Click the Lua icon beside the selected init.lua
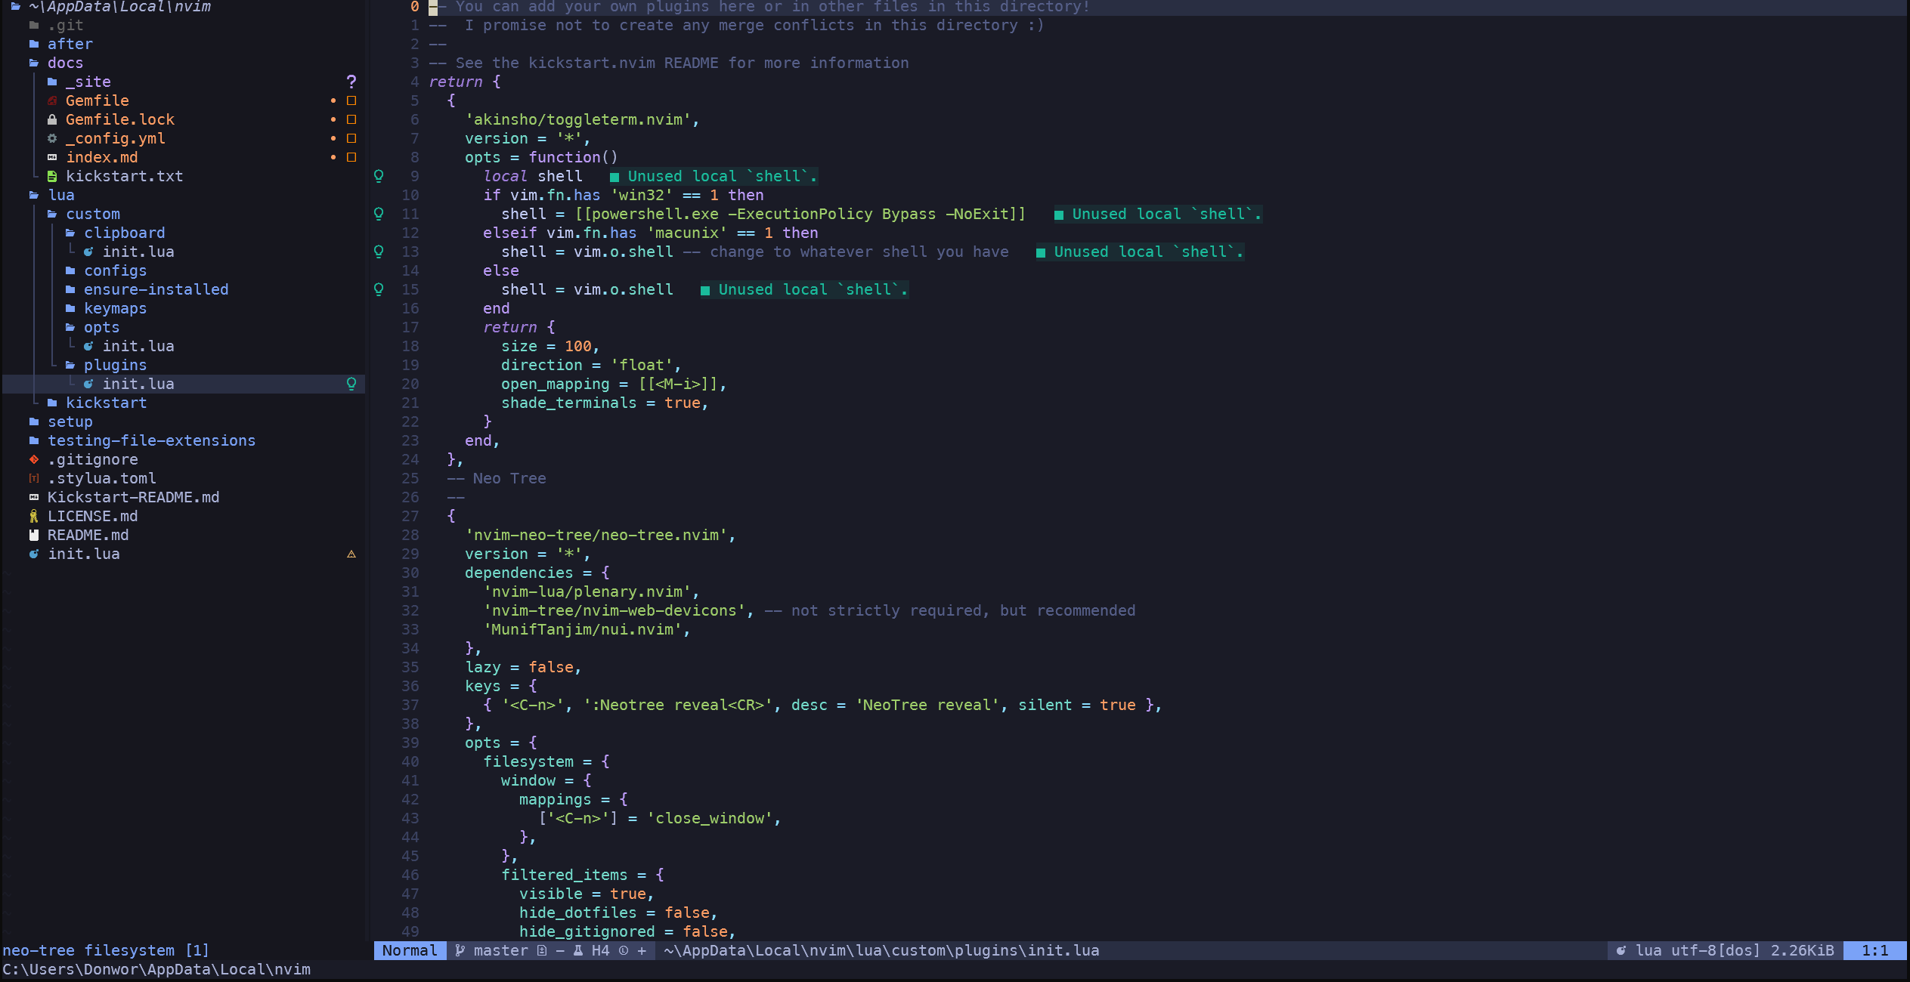Image resolution: width=1910 pixels, height=982 pixels. (x=89, y=384)
